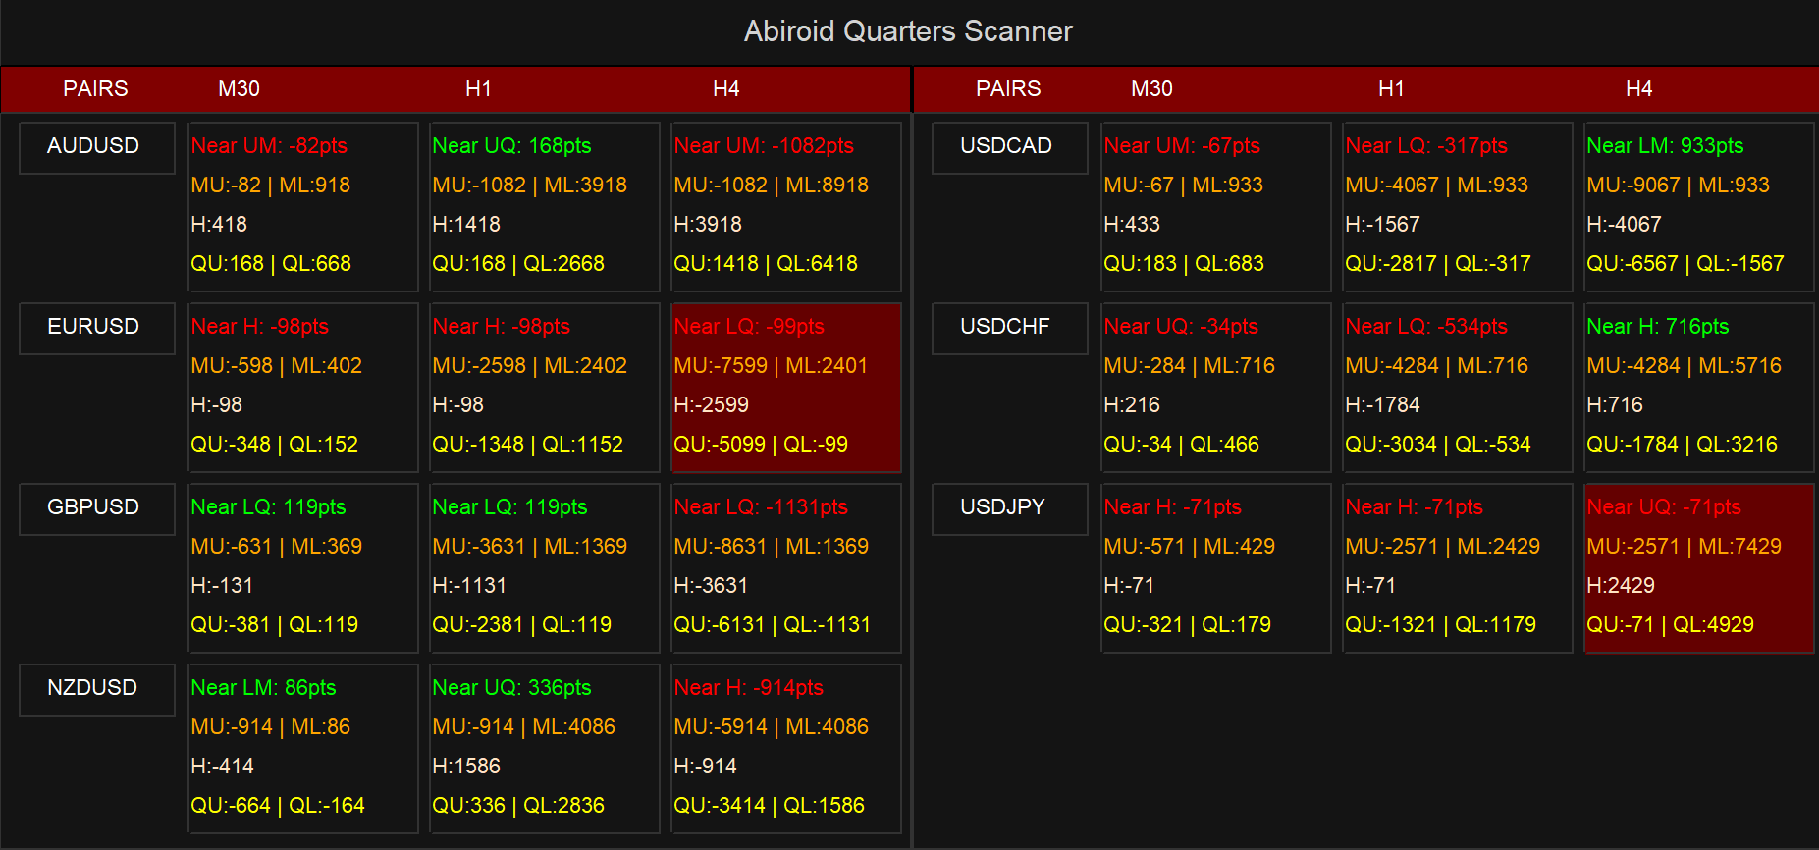Viewport: 1819px width, 850px height.
Task: Click the highlighted USDJPY H4 Near UQ cell
Action: pyautogui.click(x=1699, y=567)
